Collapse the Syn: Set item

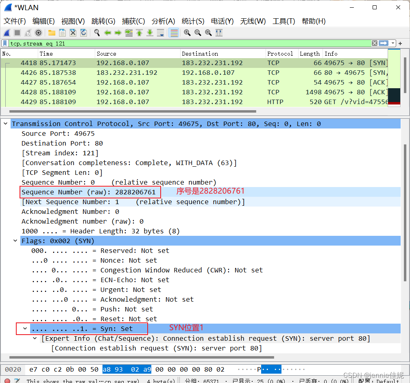coord(25,329)
